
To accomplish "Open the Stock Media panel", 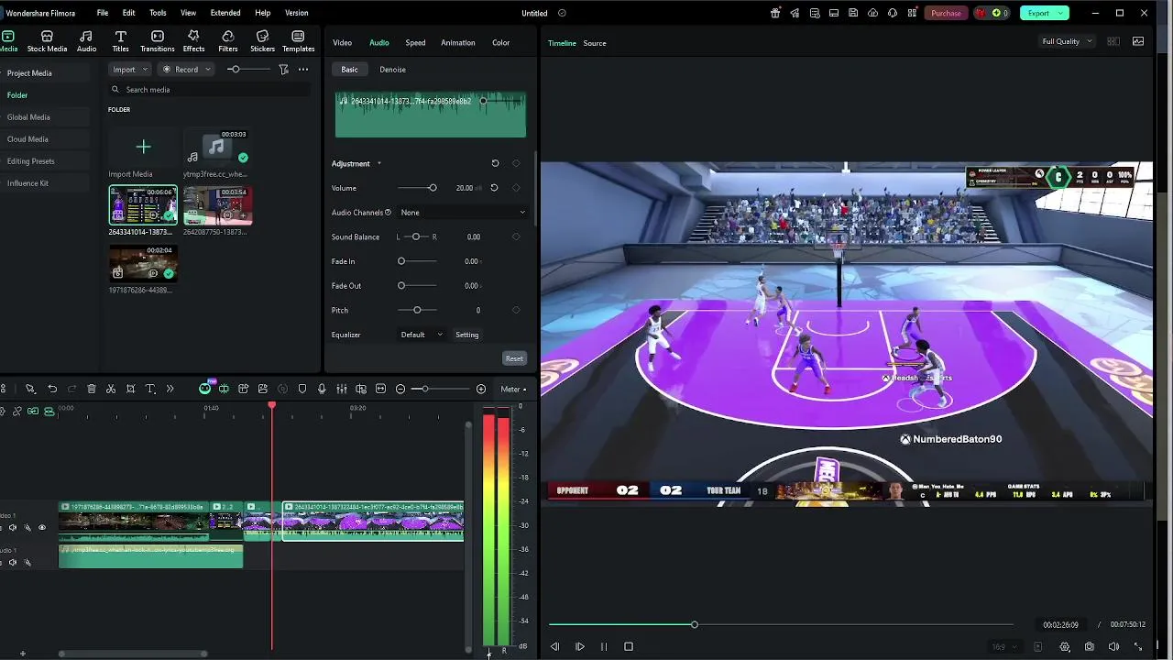I will click(47, 41).
